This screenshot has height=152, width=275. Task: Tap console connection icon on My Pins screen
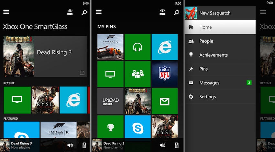(162, 12)
